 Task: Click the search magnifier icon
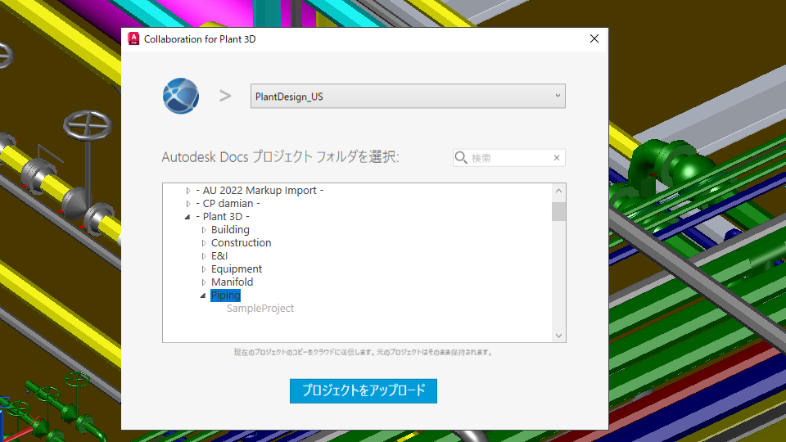[461, 158]
